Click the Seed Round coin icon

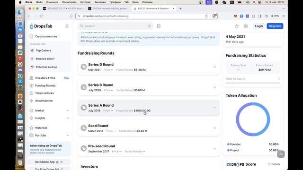tap(83, 128)
